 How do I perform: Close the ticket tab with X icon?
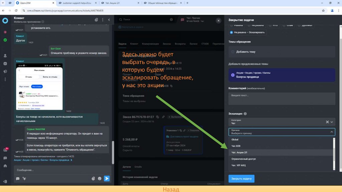click(x=218, y=20)
